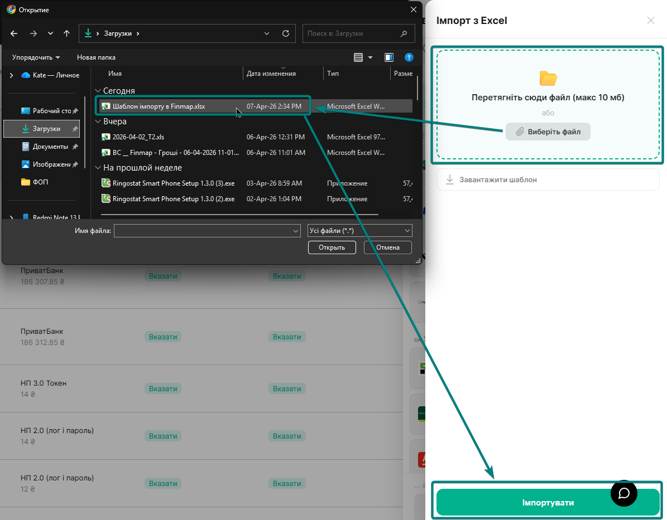The height and width of the screenshot is (520, 667).
Task: Open the live chat bubble
Action: 623,493
